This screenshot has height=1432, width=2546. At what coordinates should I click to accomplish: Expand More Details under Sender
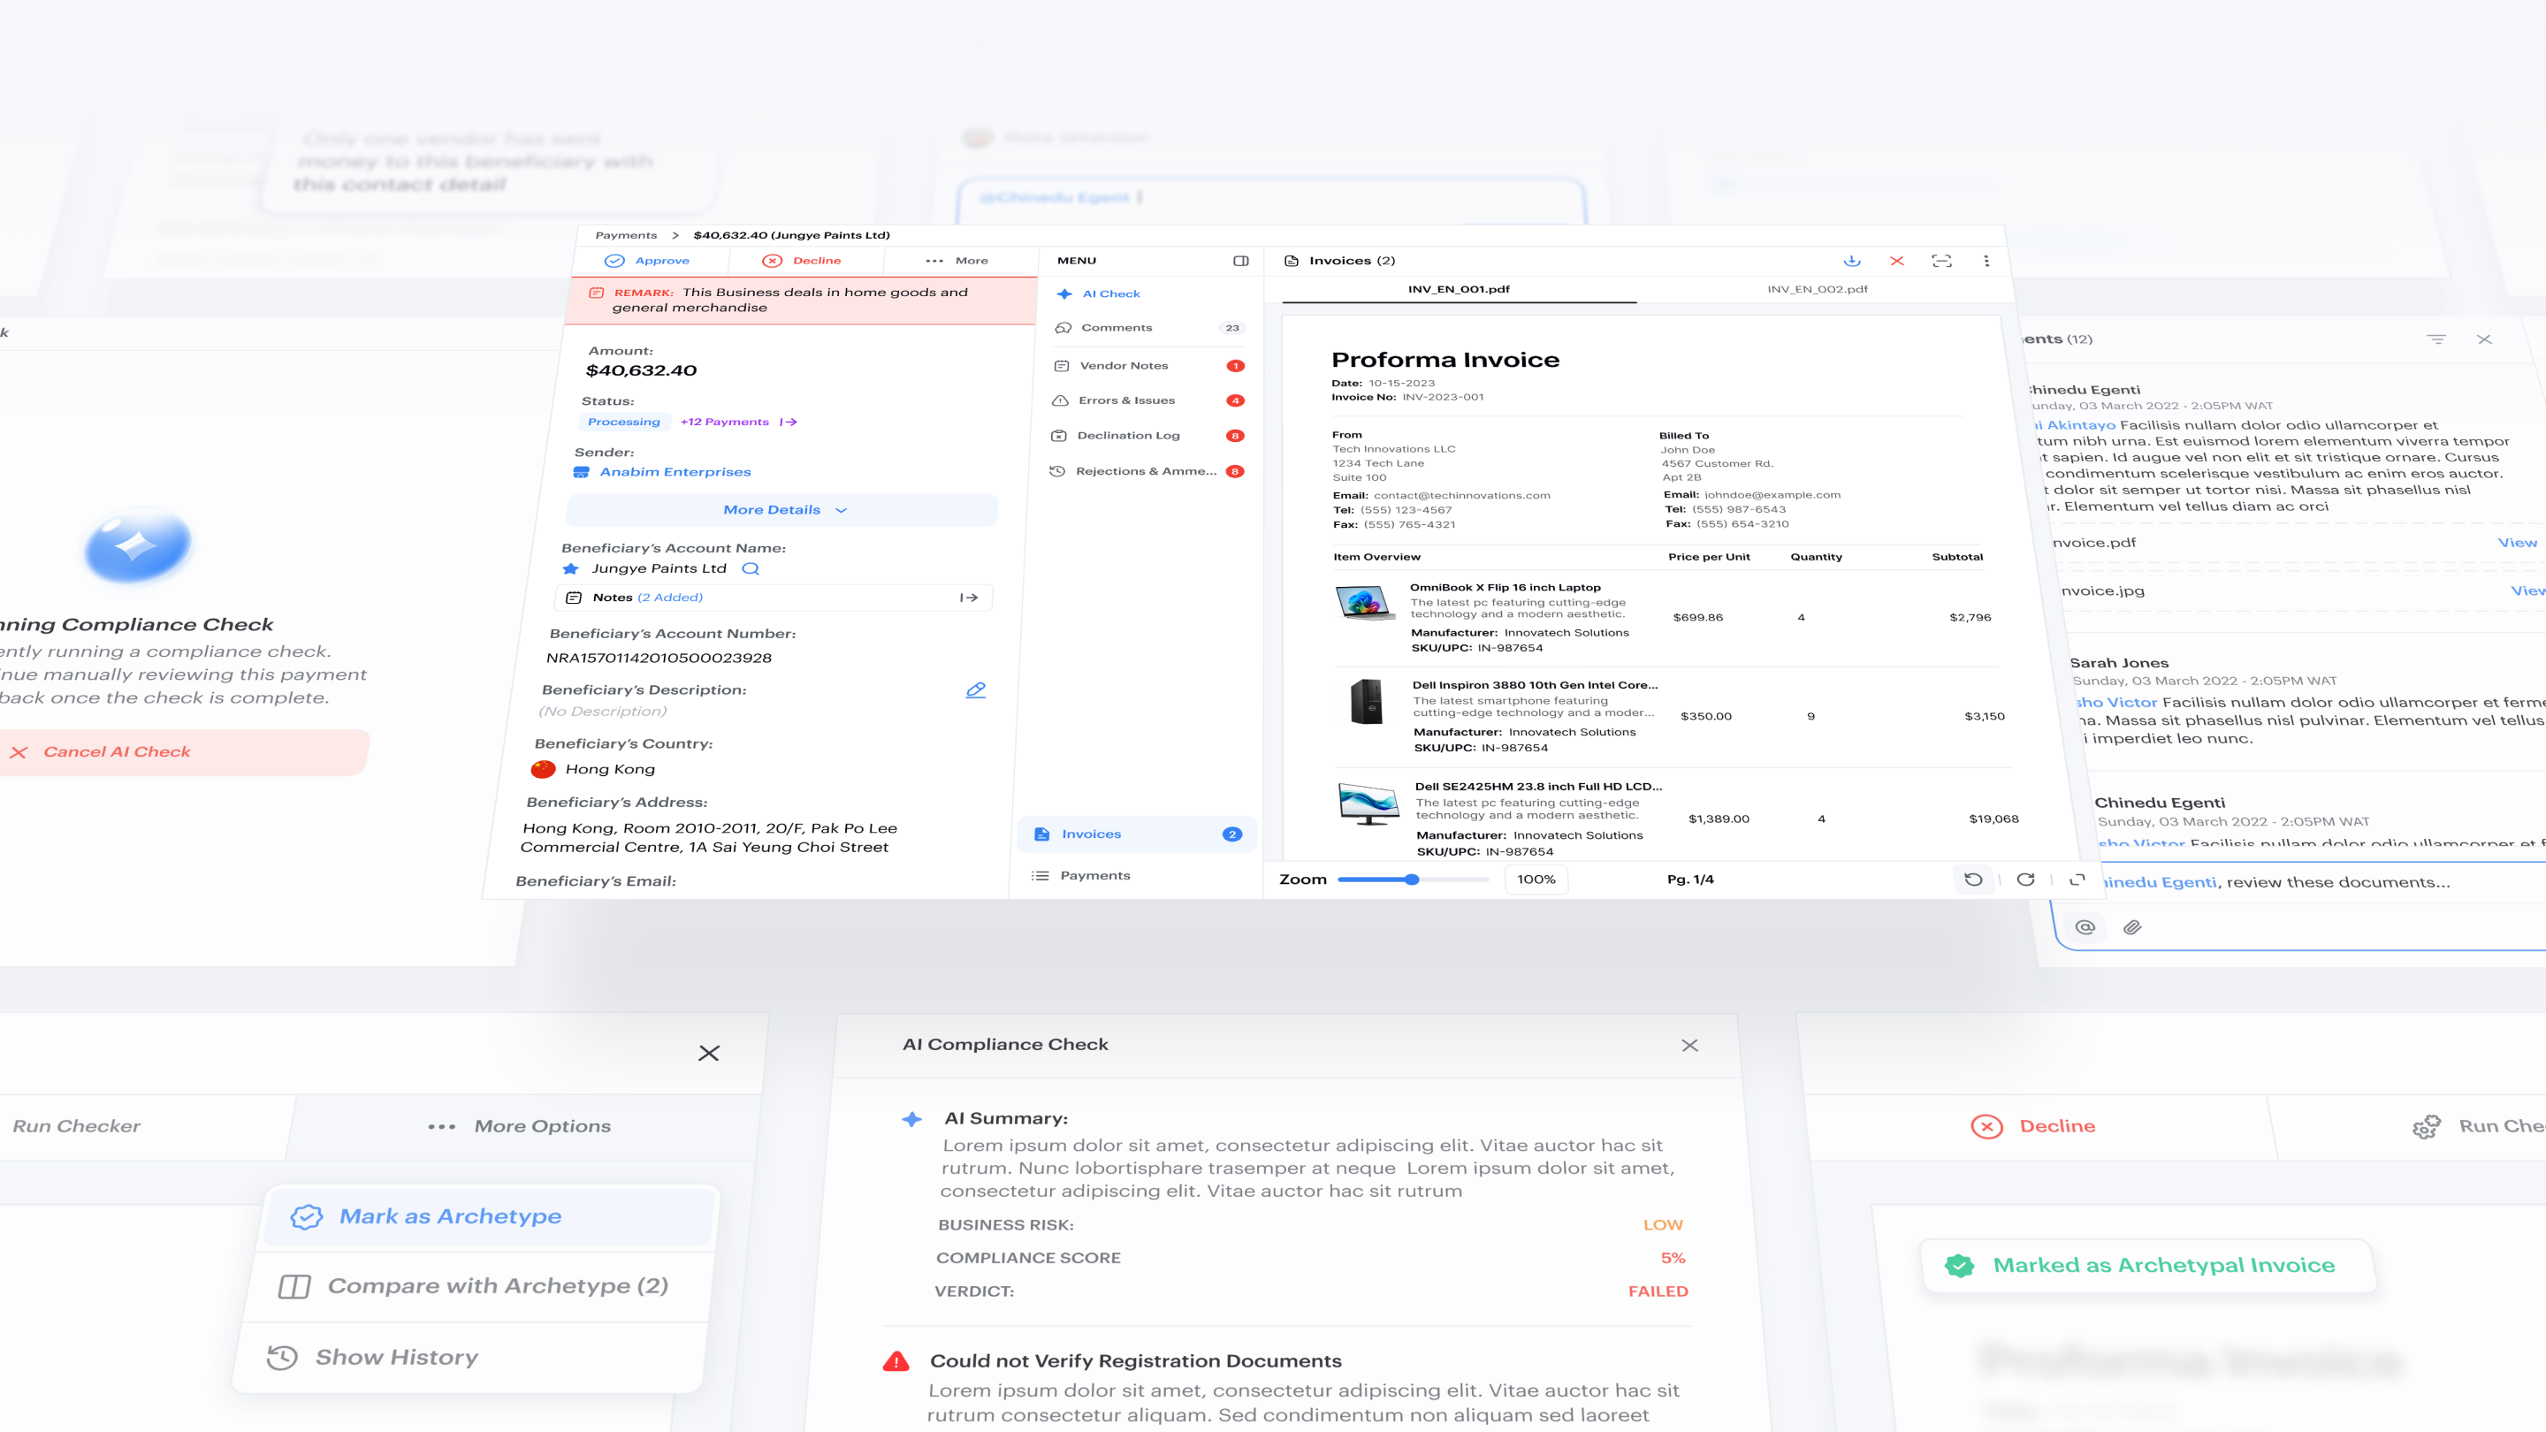pos(781,510)
